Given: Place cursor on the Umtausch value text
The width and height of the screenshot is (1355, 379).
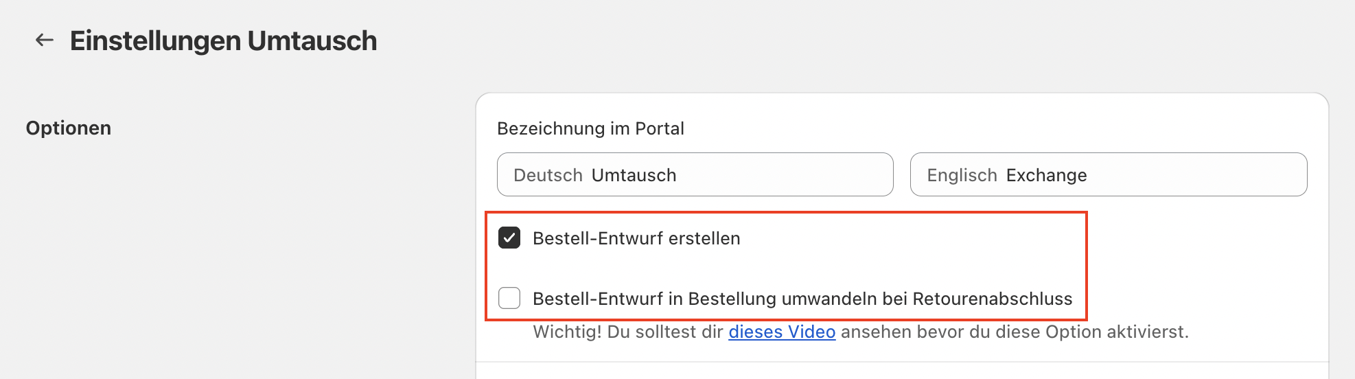Looking at the screenshot, I should [634, 176].
